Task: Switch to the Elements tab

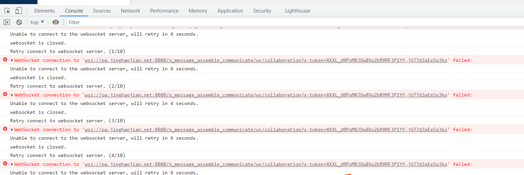Action: pos(44,11)
